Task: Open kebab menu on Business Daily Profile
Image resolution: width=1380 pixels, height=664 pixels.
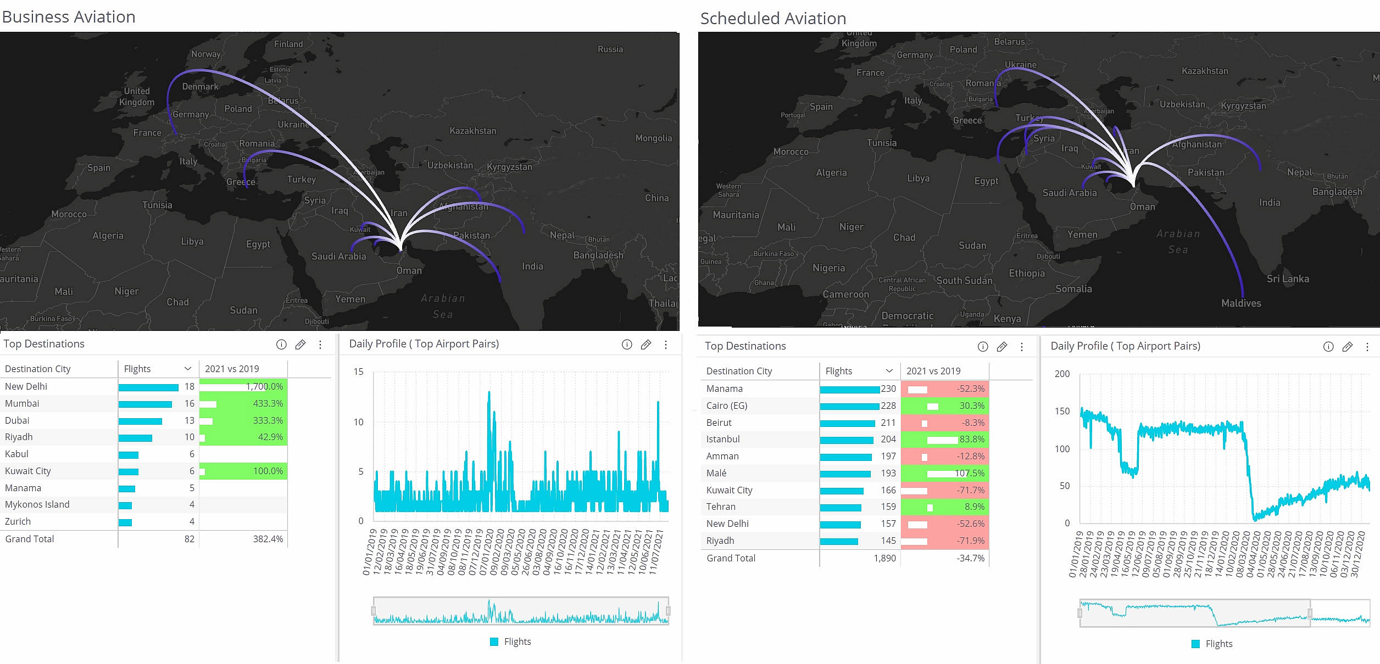Action: point(666,345)
